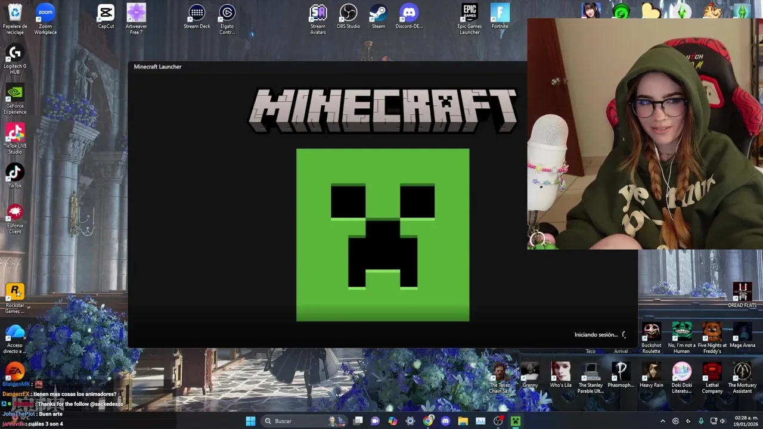Open the Acceso directo cloud shortcut

15,338
